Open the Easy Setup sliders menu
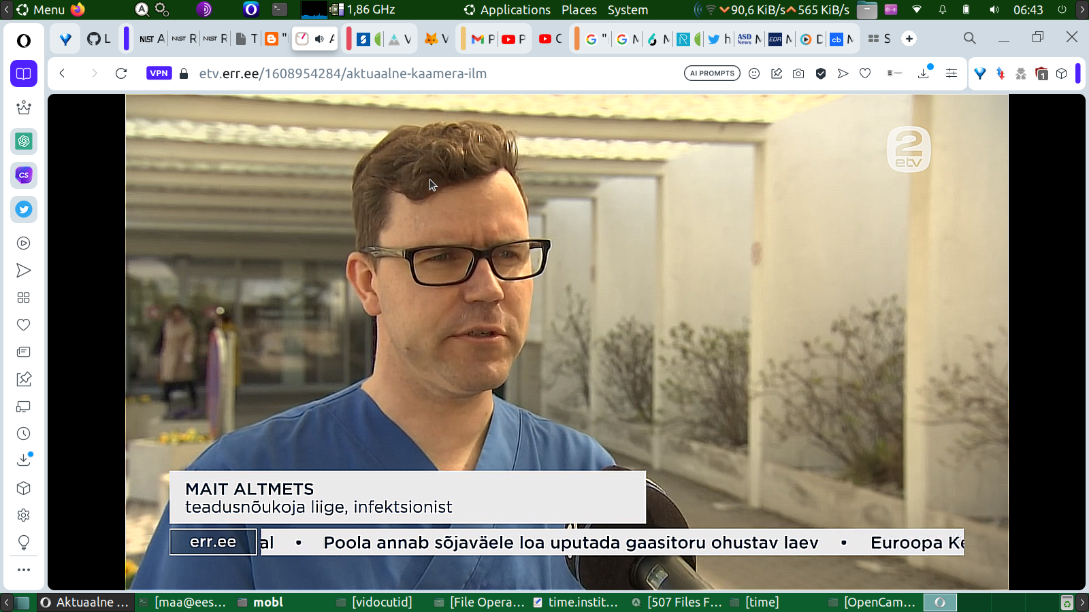The height and width of the screenshot is (612, 1089). pos(952,73)
